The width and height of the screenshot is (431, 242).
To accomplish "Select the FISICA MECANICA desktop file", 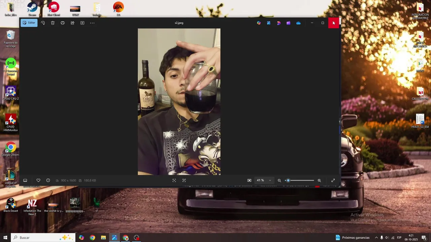I will tap(420, 39).
